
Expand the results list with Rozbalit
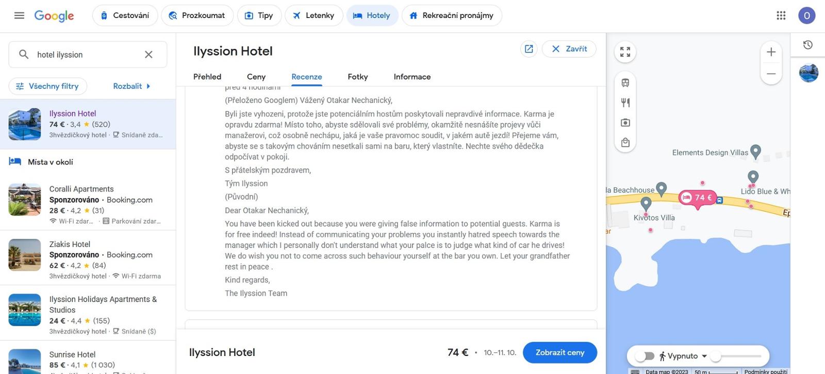[x=132, y=86]
